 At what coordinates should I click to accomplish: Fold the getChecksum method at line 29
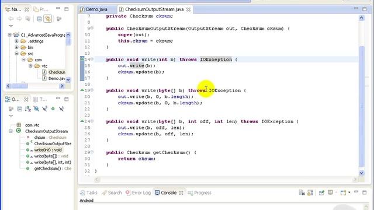click(92, 152)
